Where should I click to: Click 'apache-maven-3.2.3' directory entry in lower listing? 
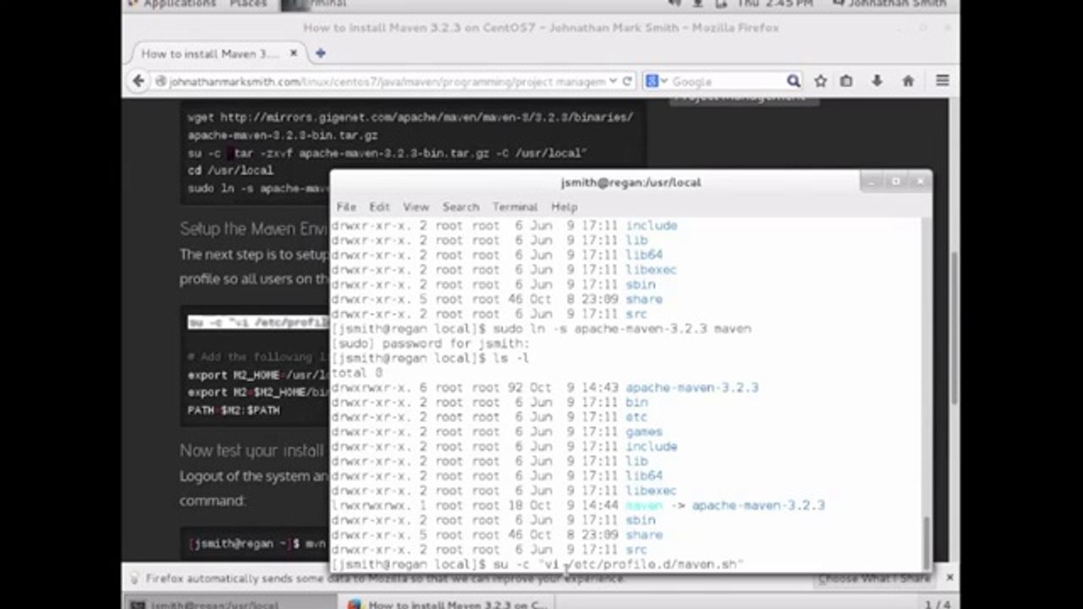point(691,387)
